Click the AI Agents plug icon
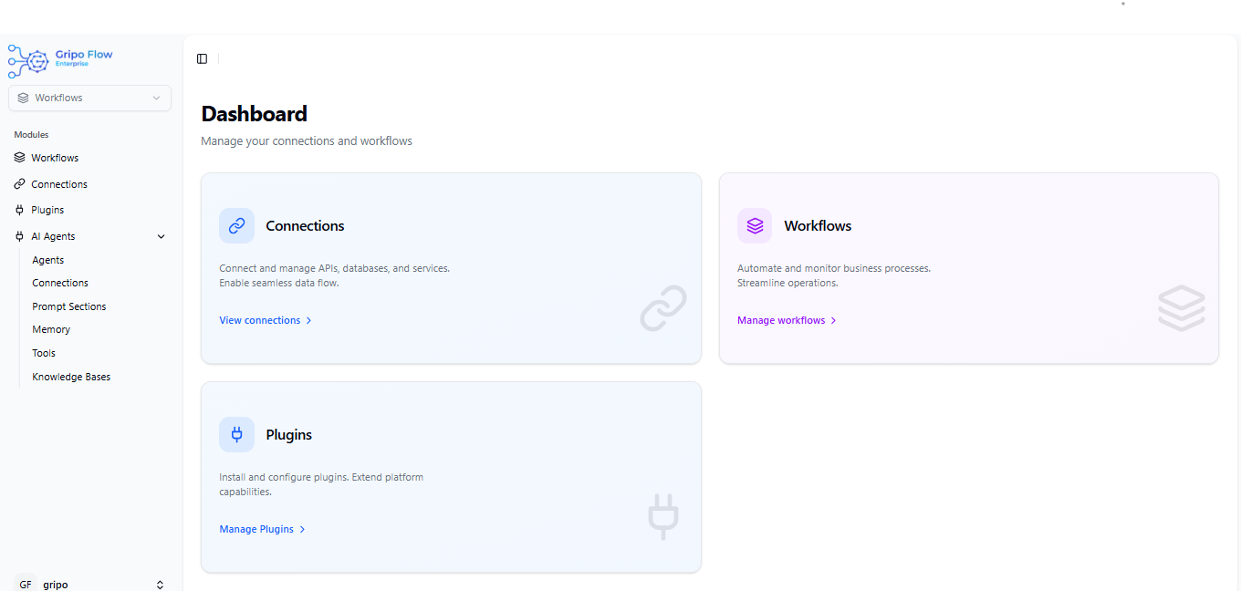Image resolution: width=1241 pixels, height=591 pixels. point(20,236)
